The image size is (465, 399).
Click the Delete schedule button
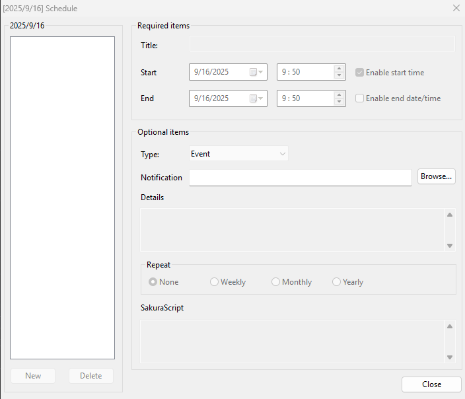pos(91,376)
